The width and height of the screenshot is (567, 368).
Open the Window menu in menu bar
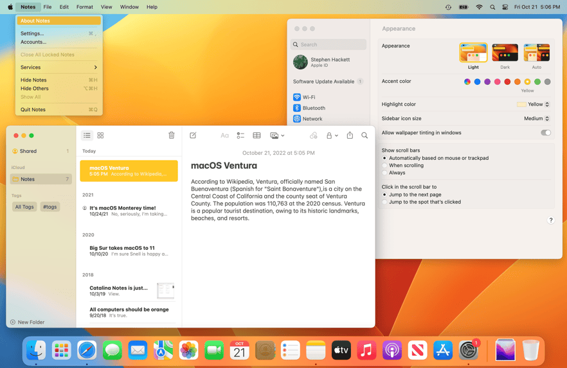[129, 7]
